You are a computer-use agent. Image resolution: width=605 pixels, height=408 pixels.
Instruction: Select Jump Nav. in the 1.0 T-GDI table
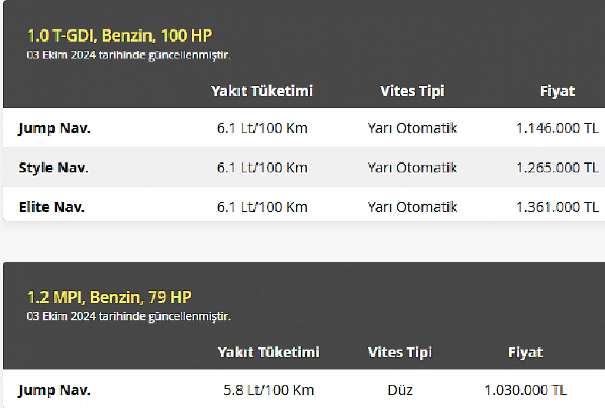(55, 128)
